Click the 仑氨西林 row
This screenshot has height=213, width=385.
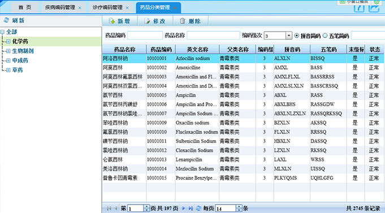pos(243,159)
